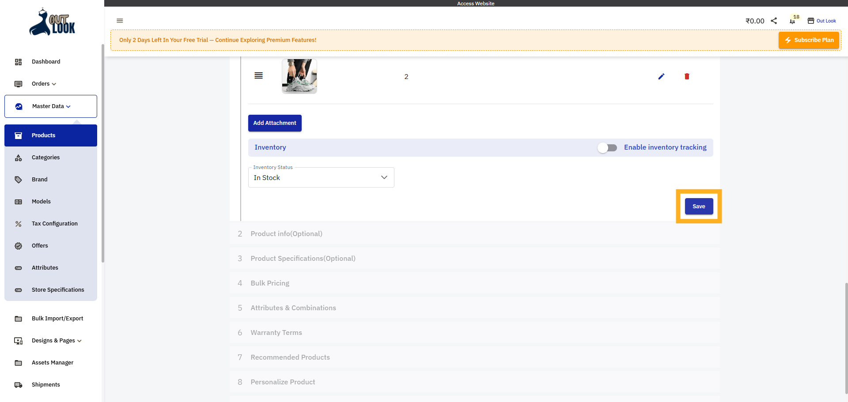Click the share icon in top bar
848x402 pixels.
tap(774, 21)
